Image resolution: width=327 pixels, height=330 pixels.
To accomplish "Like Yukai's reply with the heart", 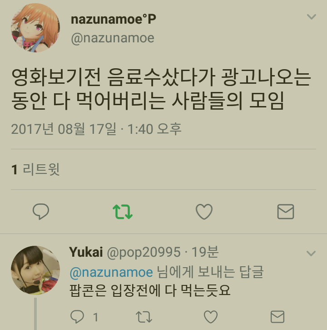I will pos(211,317).
